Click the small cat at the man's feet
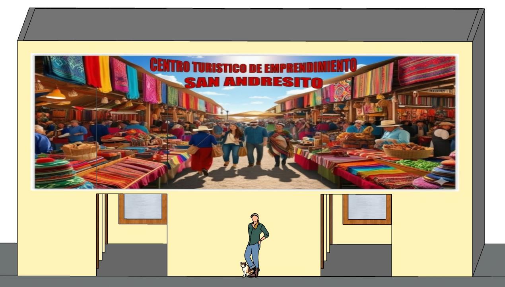This screenshot has width=505, height=287. [245, 269]
